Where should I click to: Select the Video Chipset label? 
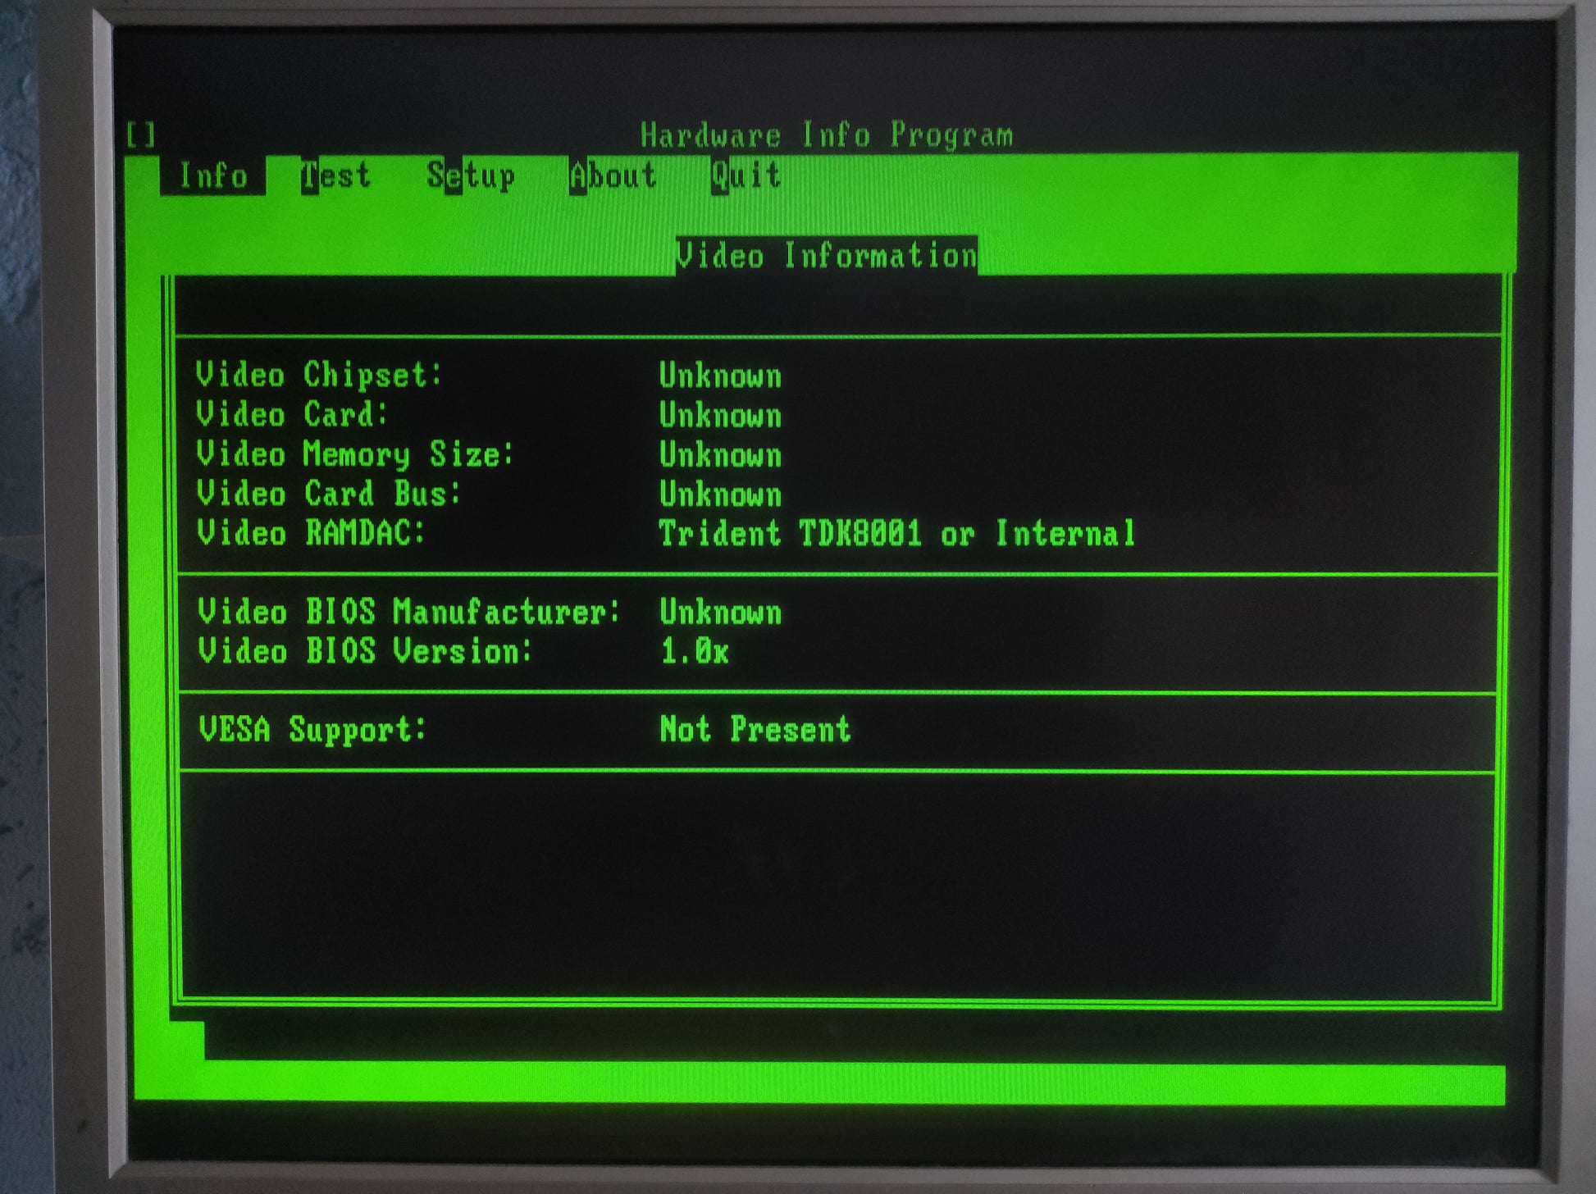click(x=319, y=375)
